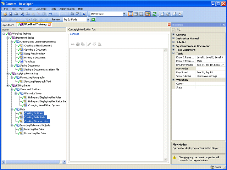This screenshot has height=170, width=227.
Task: Expand the System Process Document category
Action: (173, 46)
